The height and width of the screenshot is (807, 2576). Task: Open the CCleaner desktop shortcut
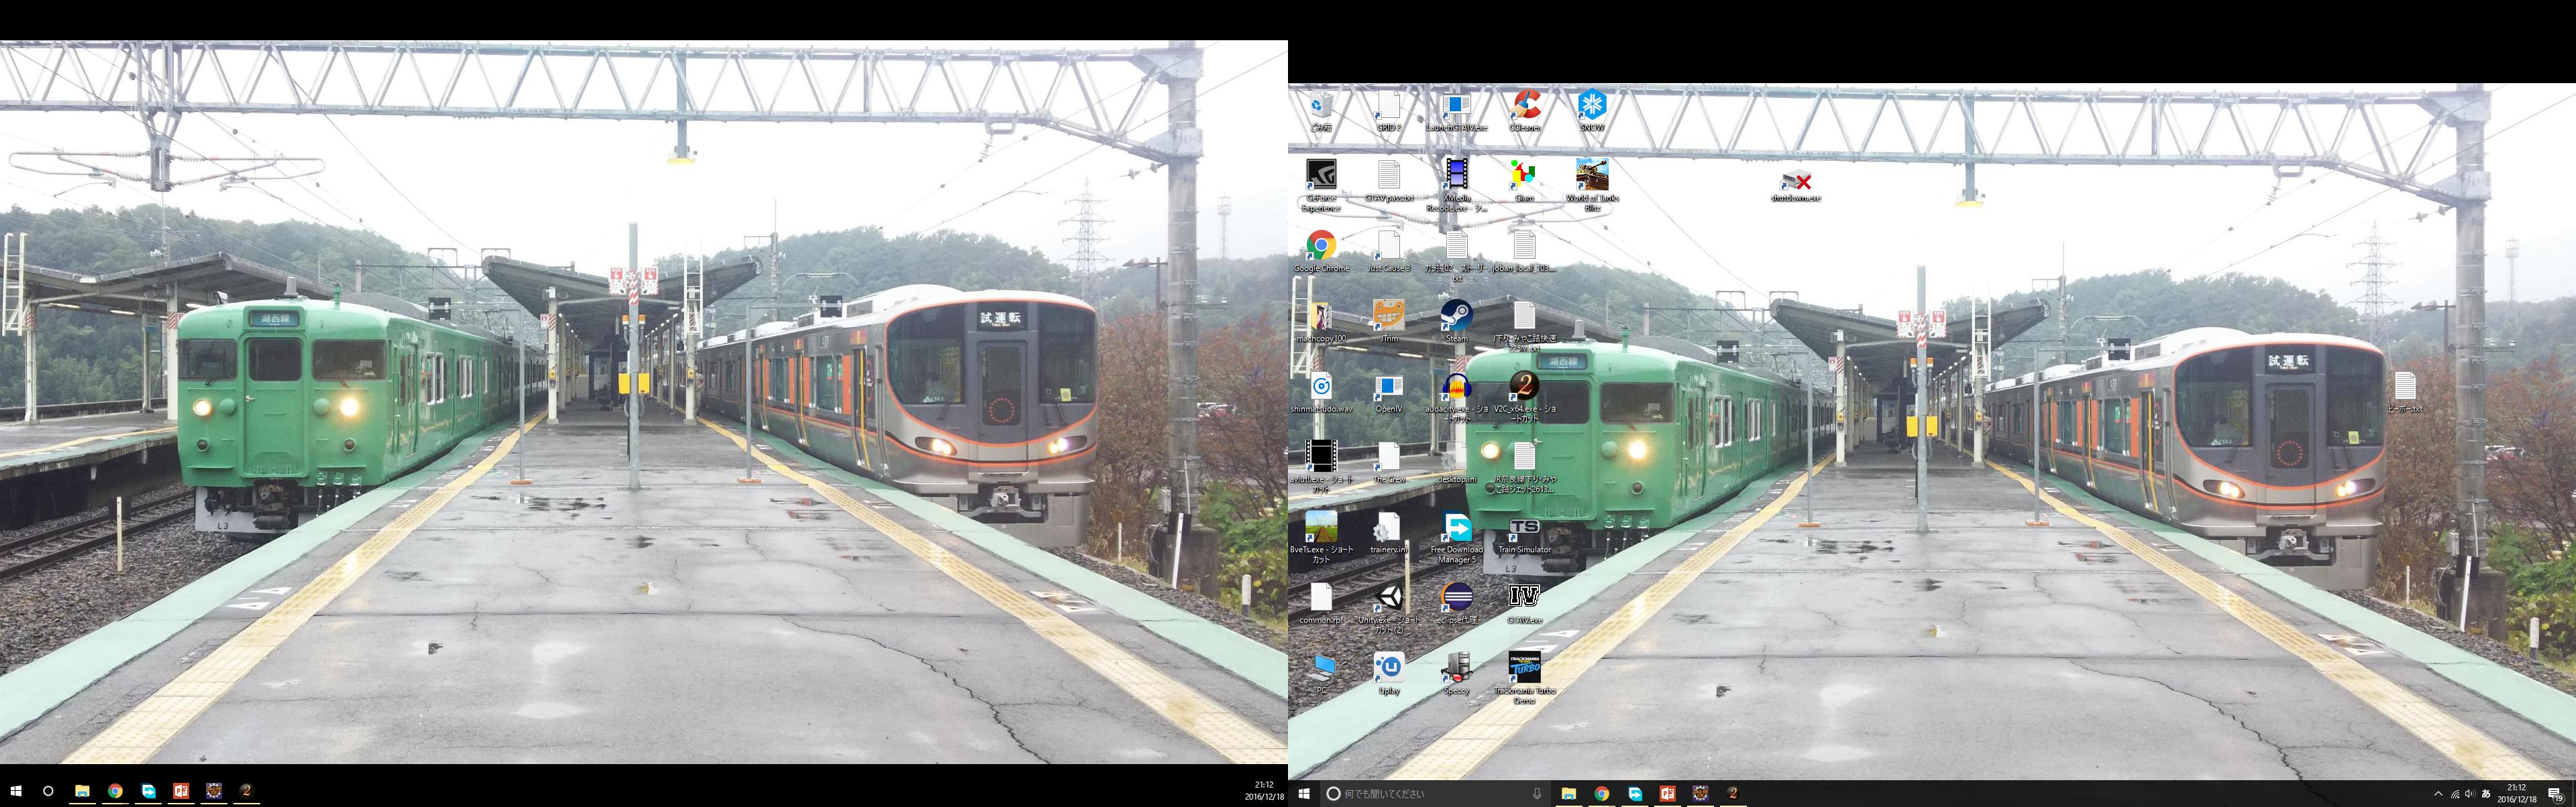[1524, 106]
